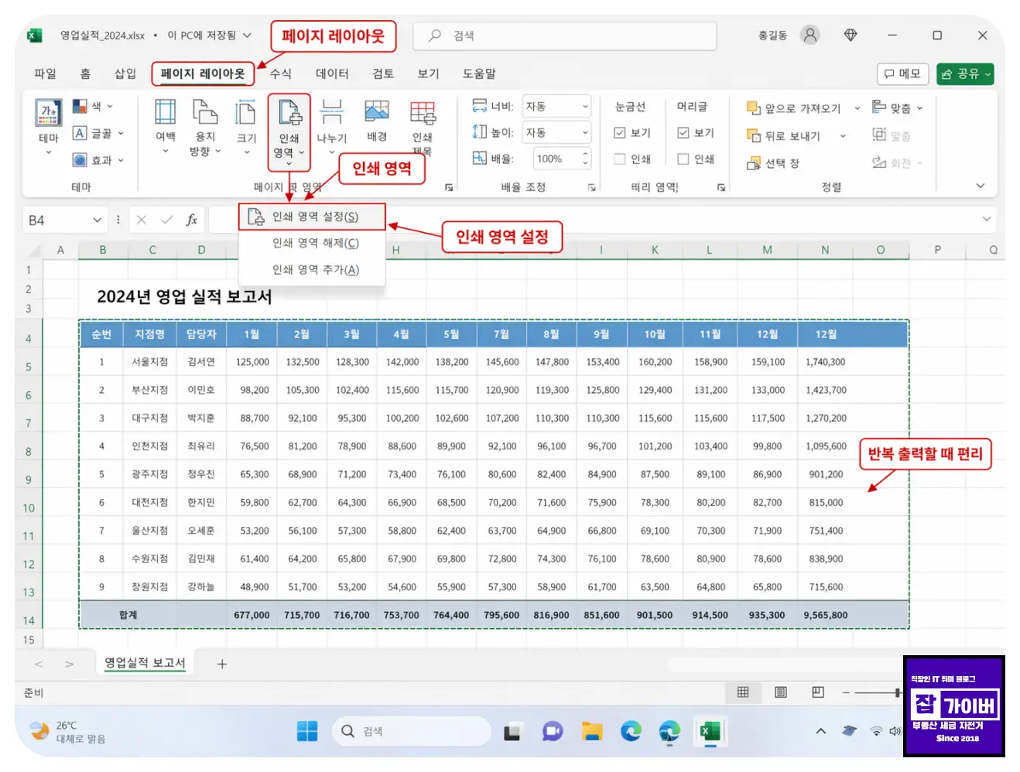Click the diamond premium icon

click(851, 35)
